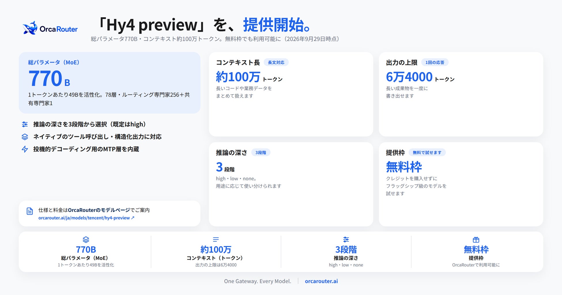Viewport: 562px width, 295px height.
Task: Click the subtitle starting with 総パラメータ770B
Action: [x=215, y=39]
